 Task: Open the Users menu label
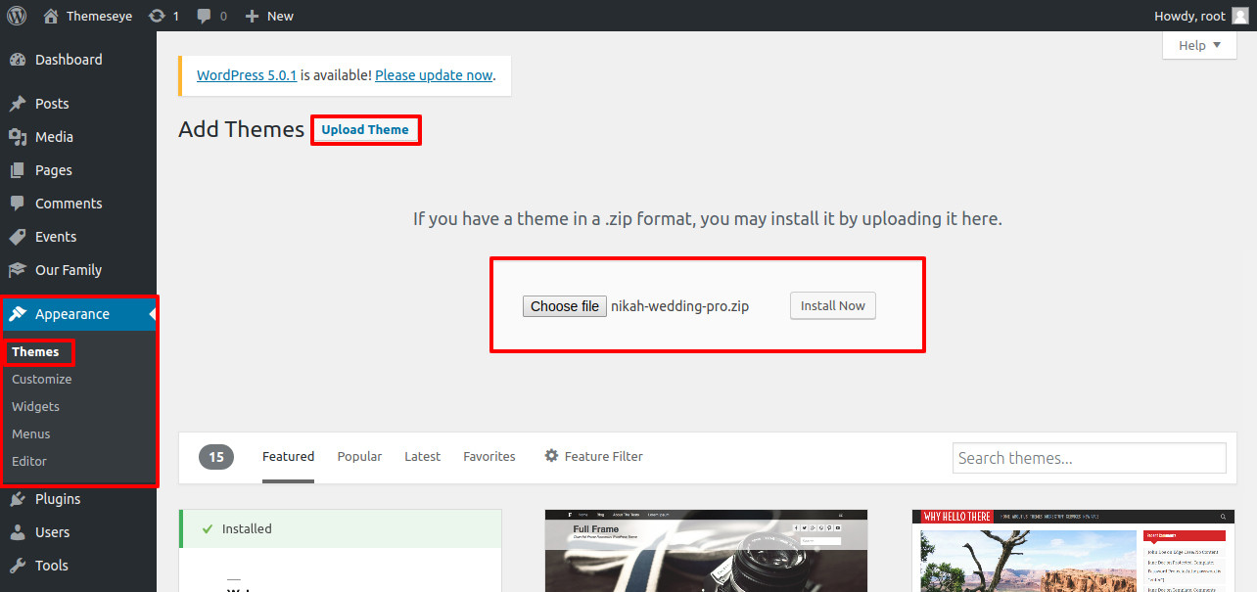pos(52,532)
